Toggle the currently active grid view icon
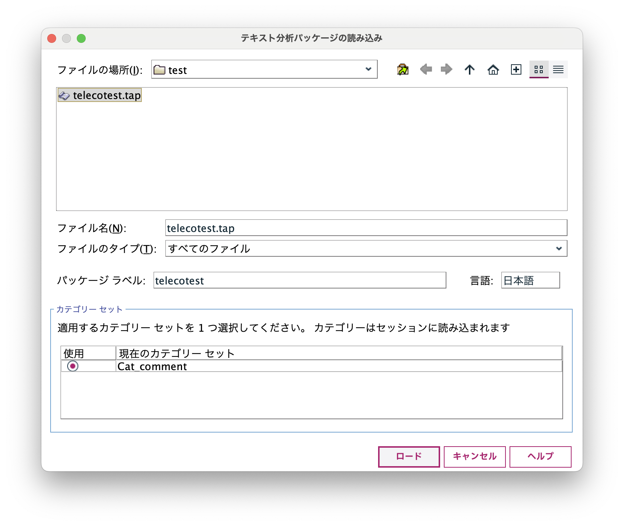The image size is (624, 526). (539, 69)
